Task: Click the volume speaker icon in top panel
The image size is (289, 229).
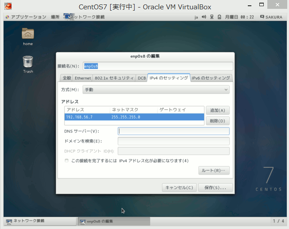Action: pos(204,17)
